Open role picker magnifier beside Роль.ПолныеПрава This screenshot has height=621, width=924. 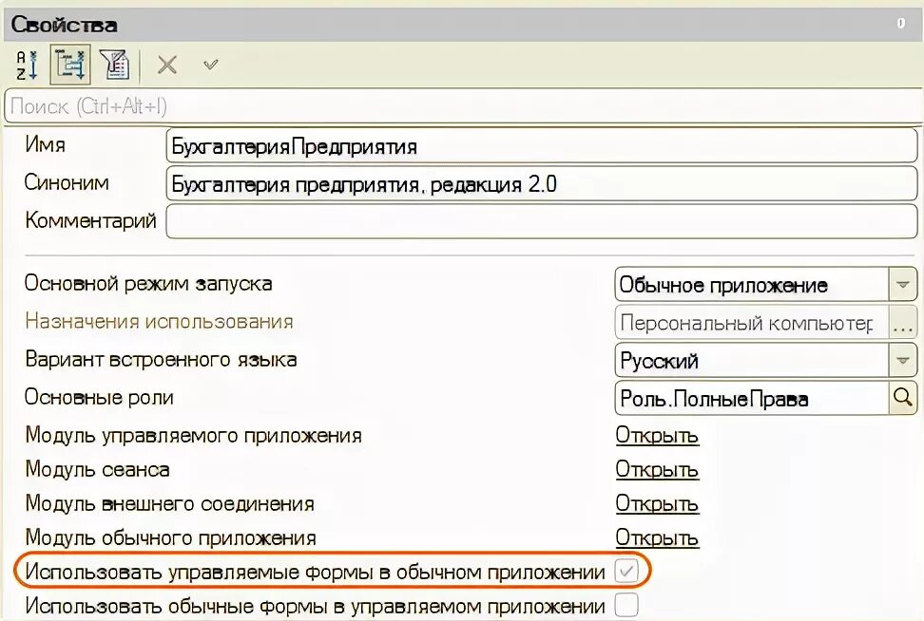(x=902, y=398)
